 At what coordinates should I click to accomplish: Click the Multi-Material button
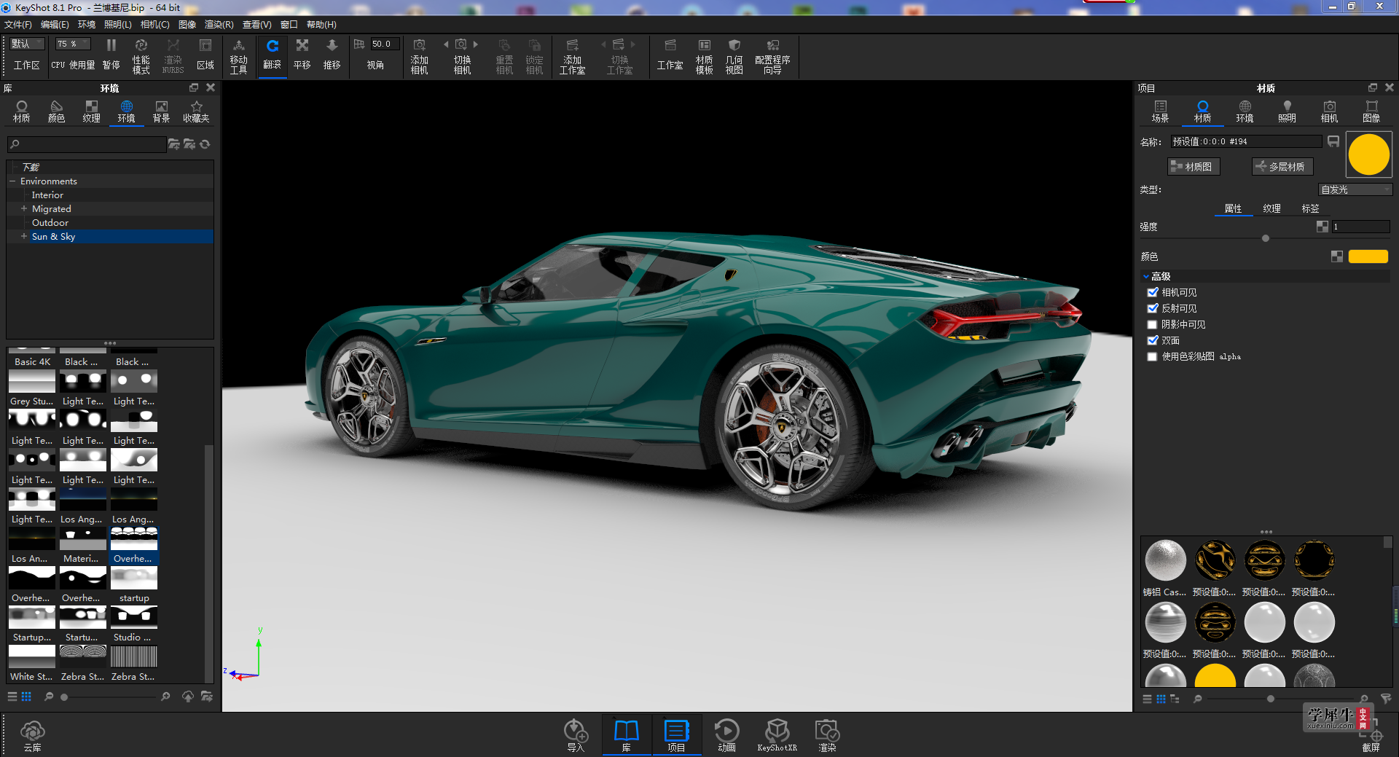click(1282, 167)
